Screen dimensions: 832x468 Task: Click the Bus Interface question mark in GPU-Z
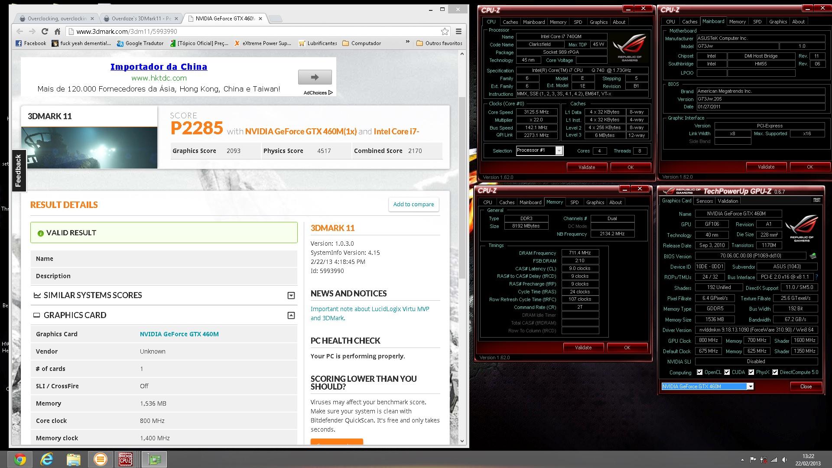[816, 277]
